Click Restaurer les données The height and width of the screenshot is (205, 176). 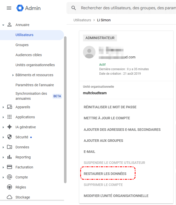[x=105, y=174]
